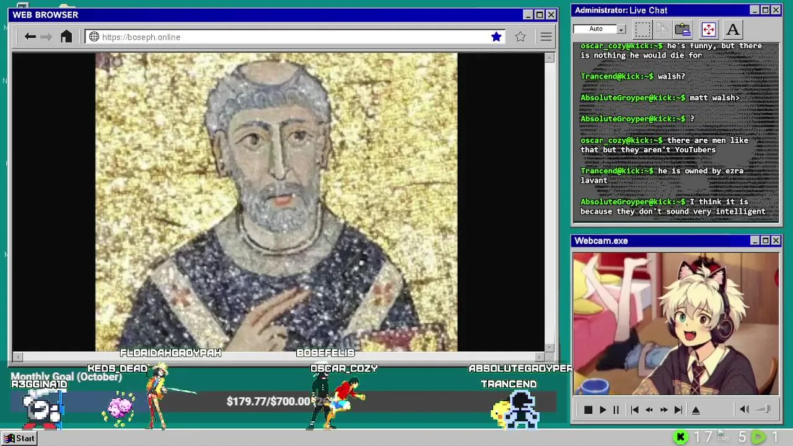Viewport: 793px width, 446px height.
Task: Click the Webcam.exe volume slider
Action: (763, 409)
